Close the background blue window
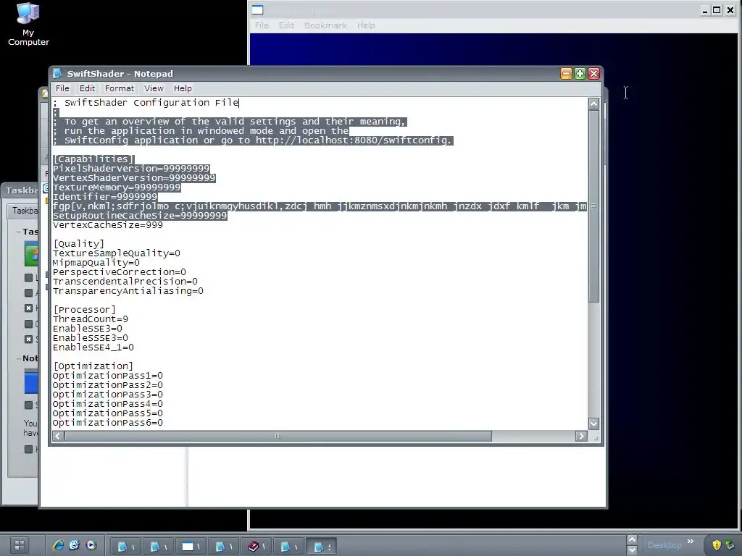The height and width of the screenshot is (556, 742). [x=730, y=10]
